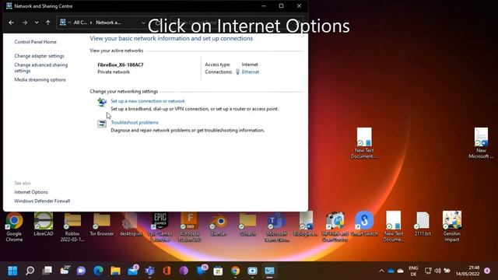Show hidden system tray icons chevron

381,271
